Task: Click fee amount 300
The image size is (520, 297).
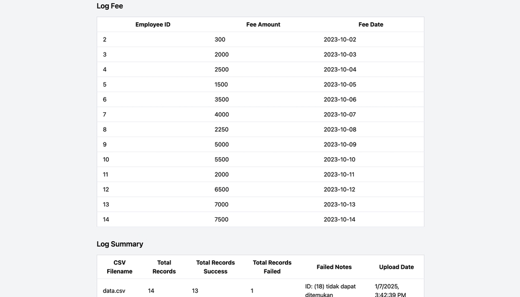Action: pyautogui.click(x=220, y=40)
